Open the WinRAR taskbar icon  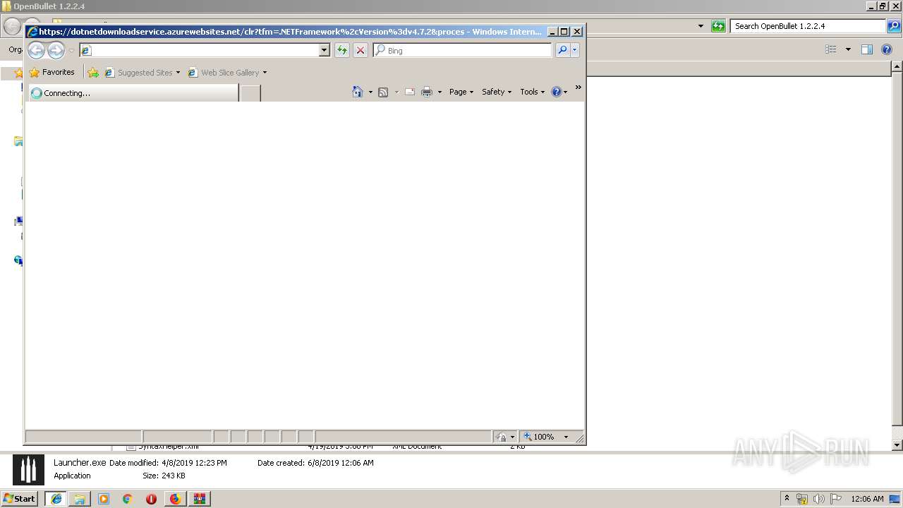coord(199,498)
